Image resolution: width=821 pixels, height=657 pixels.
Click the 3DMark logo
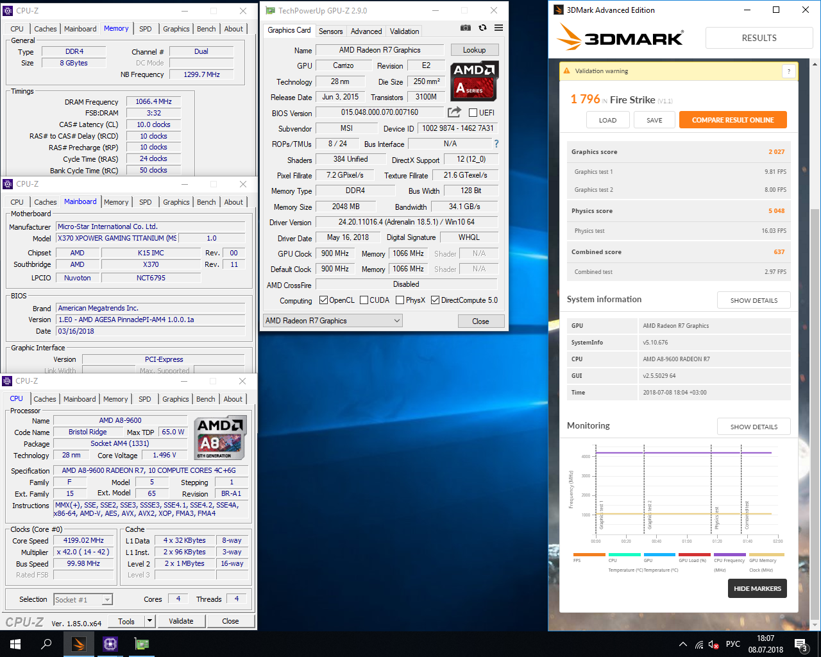tap(620, 38)
